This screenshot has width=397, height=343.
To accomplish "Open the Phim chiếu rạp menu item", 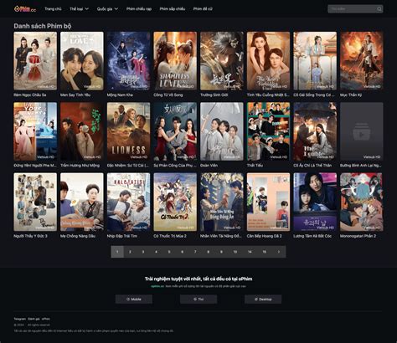I will point(139,9).
